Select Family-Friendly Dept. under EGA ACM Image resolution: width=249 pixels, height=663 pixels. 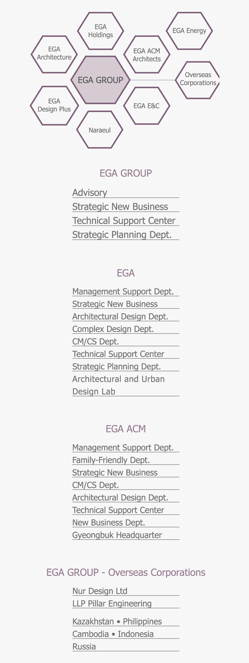111,460
